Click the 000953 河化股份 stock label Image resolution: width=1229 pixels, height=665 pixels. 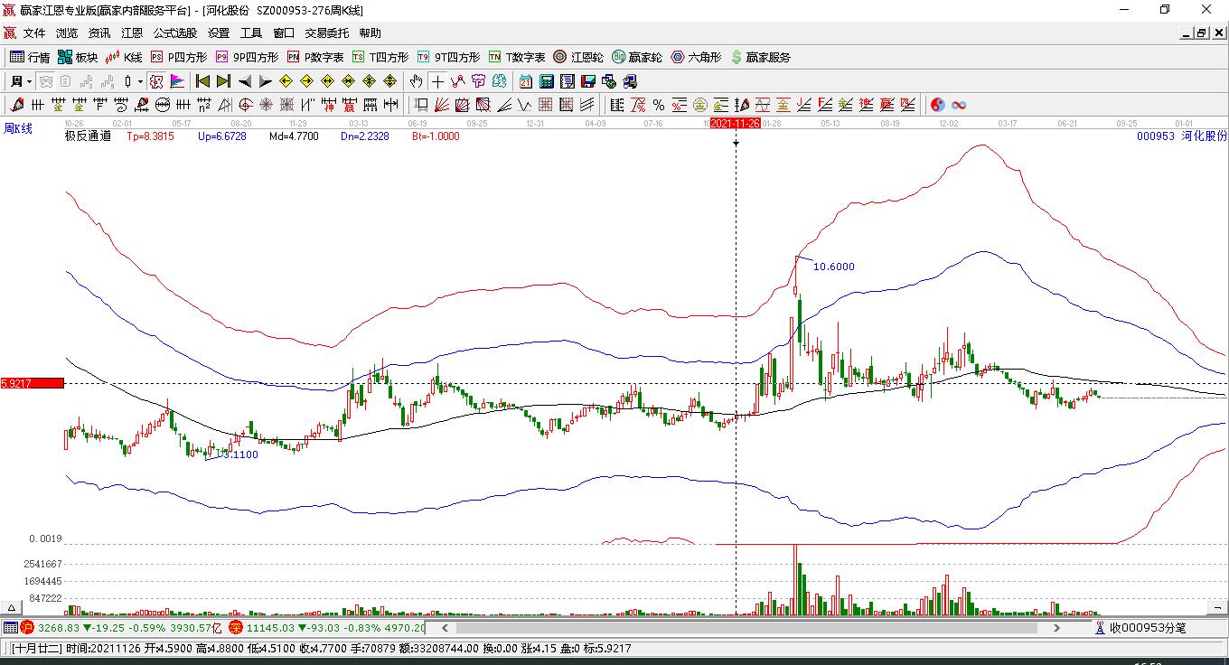pyautogui.click(x=1182, y=136)
